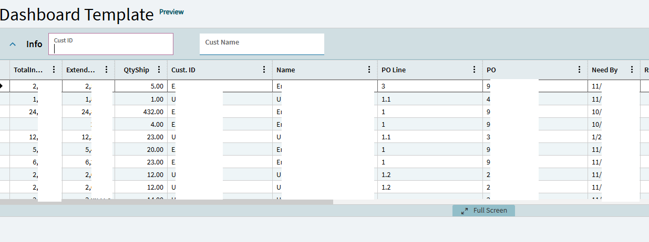
Task: Click the Cust Name input field
Action: click(262, 44)
